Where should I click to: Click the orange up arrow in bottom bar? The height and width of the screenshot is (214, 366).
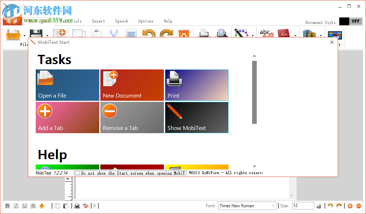(42, 206)
